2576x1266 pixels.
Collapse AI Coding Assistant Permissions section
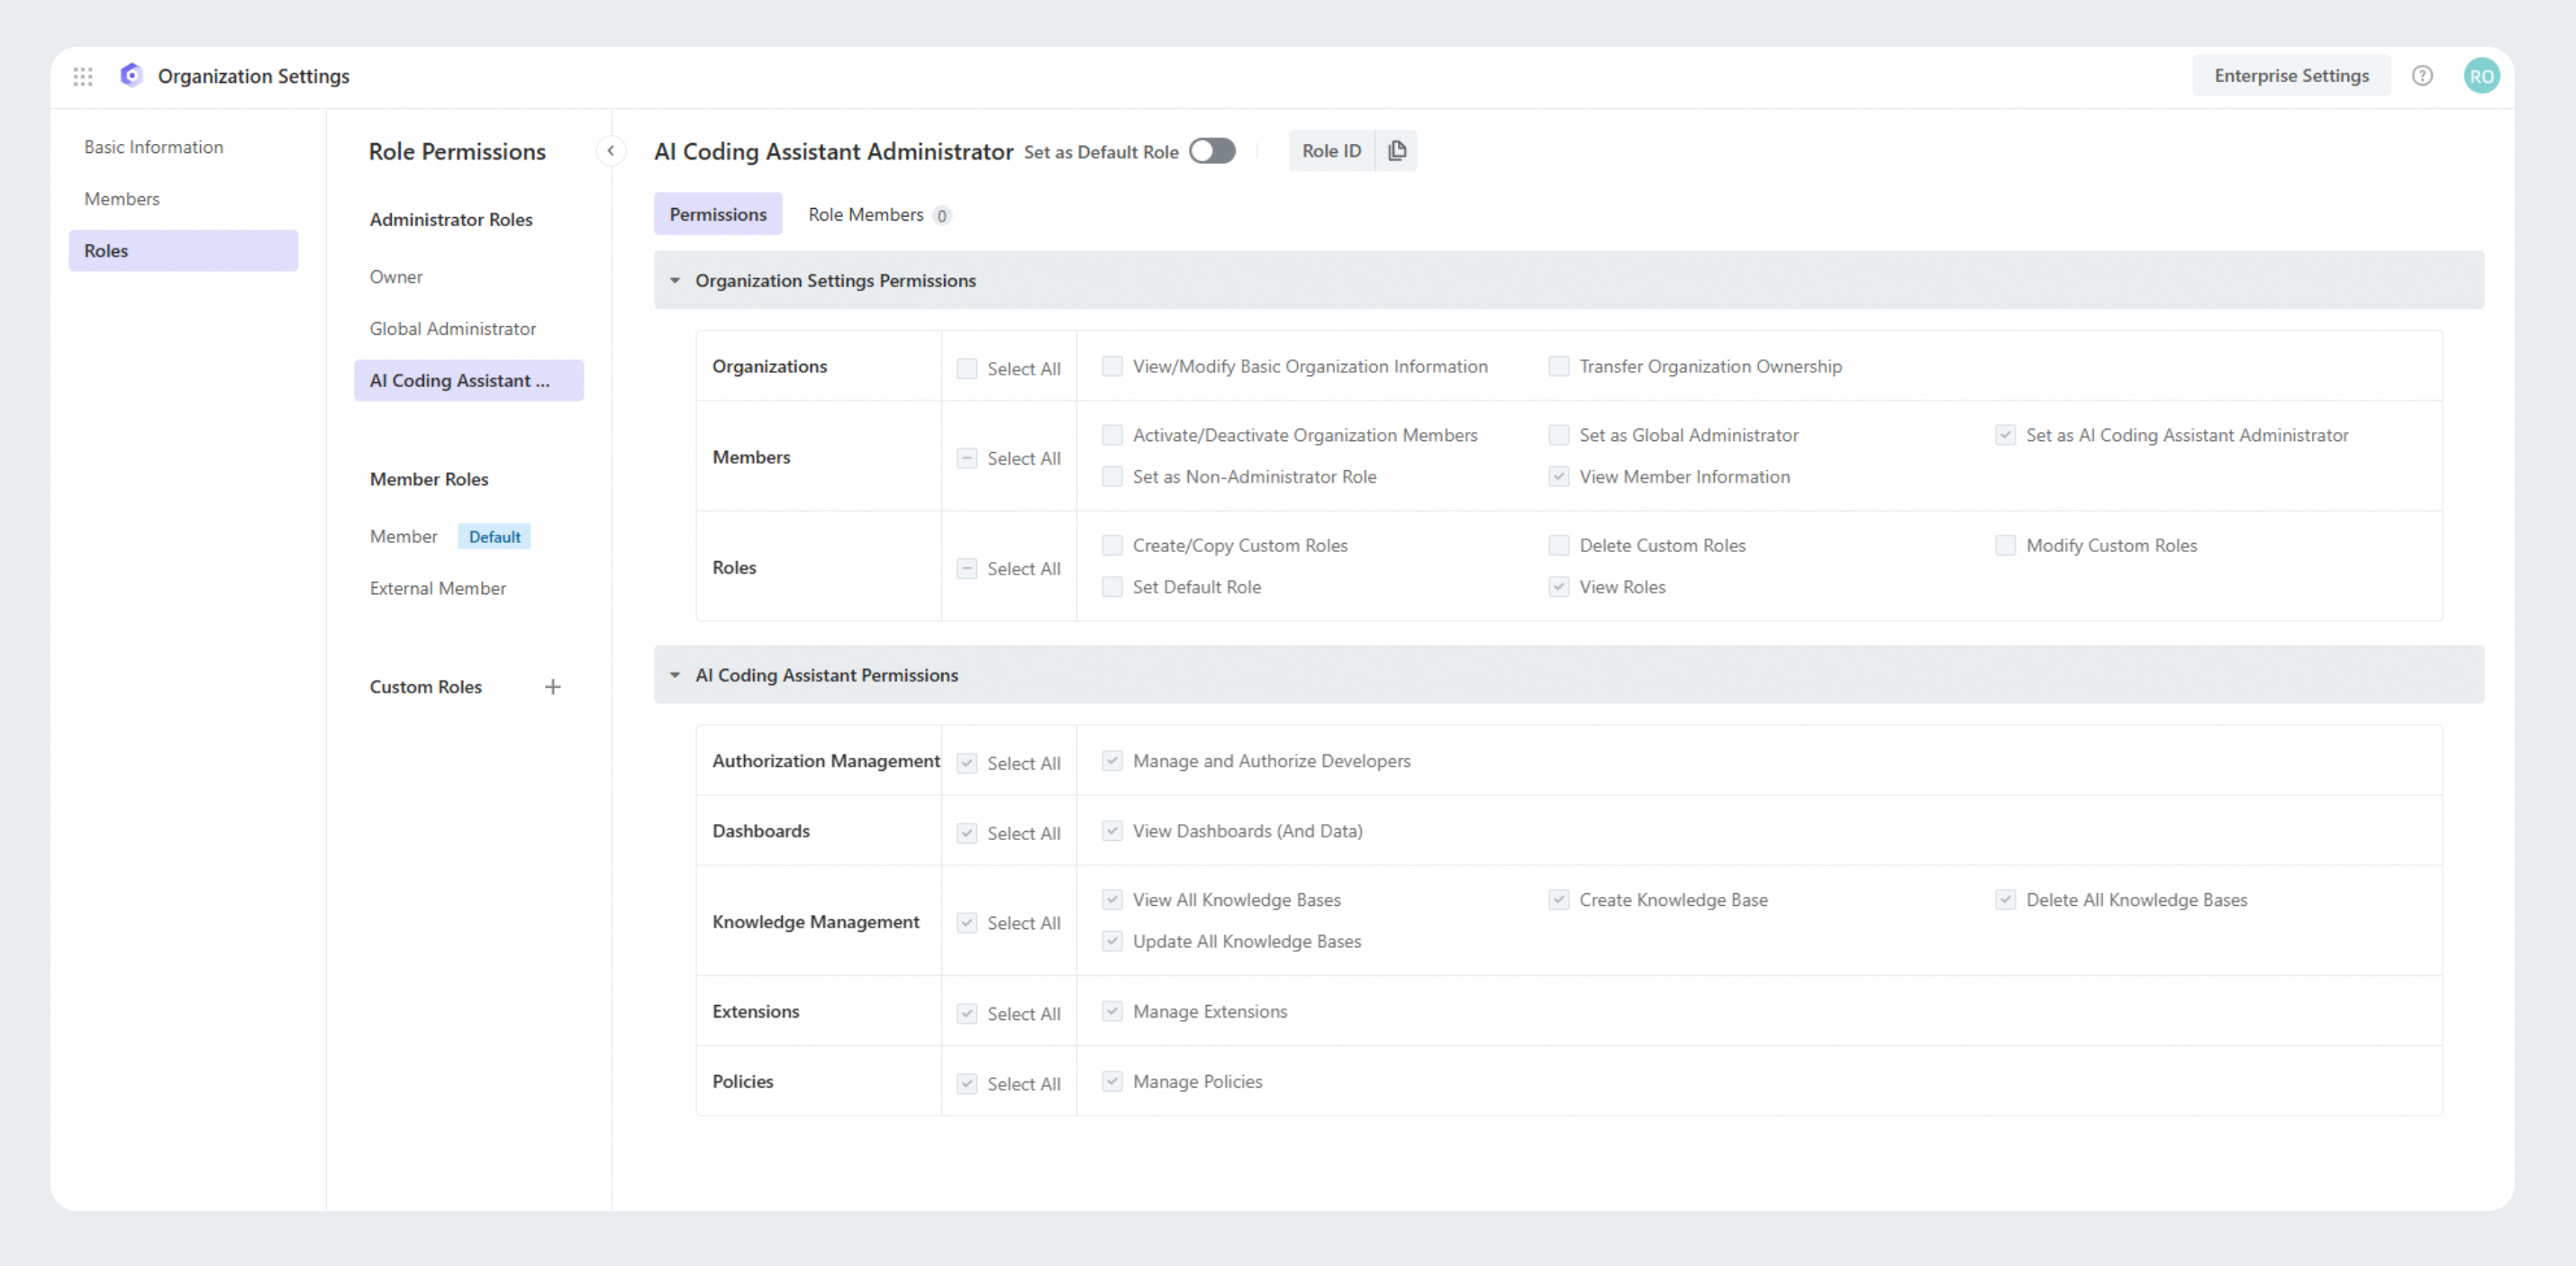click(x=675, y=675)
